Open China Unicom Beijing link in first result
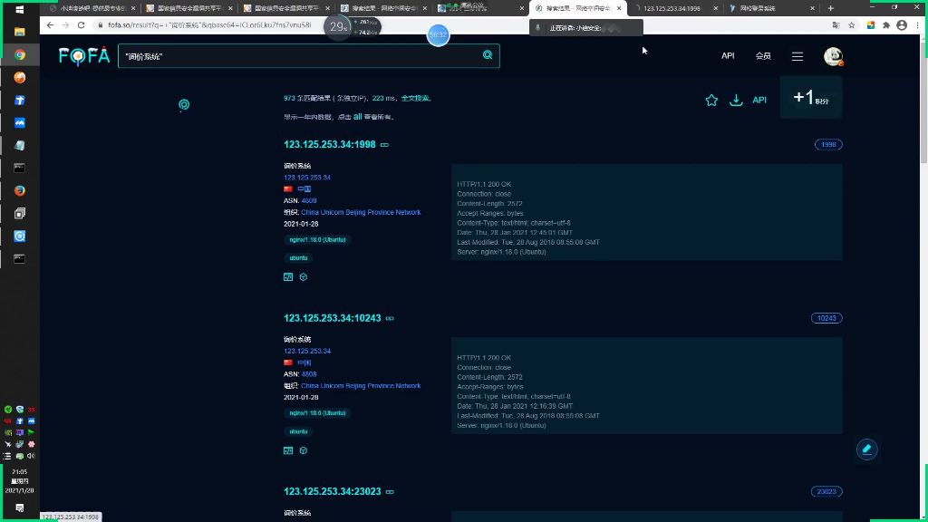The width and height of the screenshot is (928, 522). coord(361,212)
